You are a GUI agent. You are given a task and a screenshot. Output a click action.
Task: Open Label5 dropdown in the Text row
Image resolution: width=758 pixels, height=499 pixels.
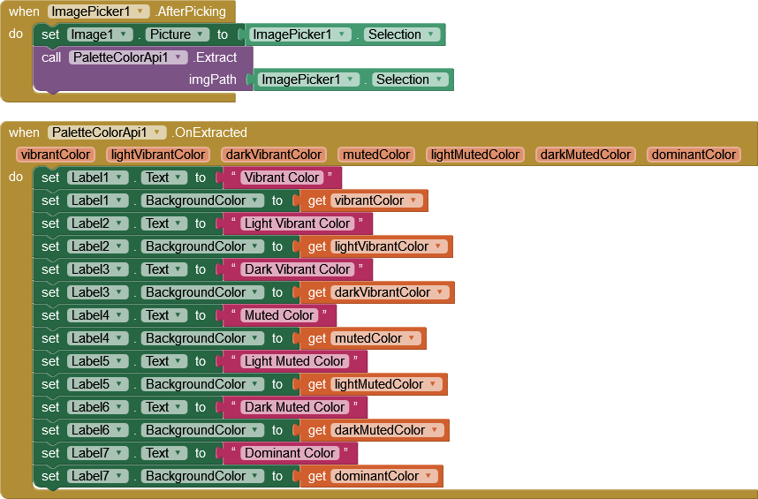pyautogui.click(x=98, y=361)
